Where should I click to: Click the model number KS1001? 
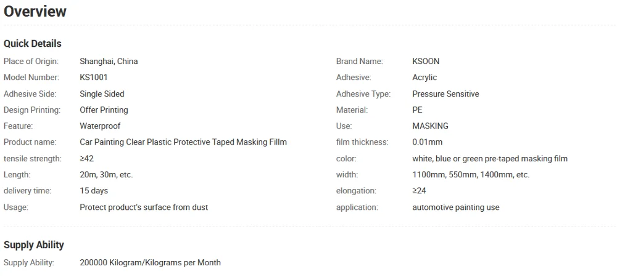coord(94,78)
